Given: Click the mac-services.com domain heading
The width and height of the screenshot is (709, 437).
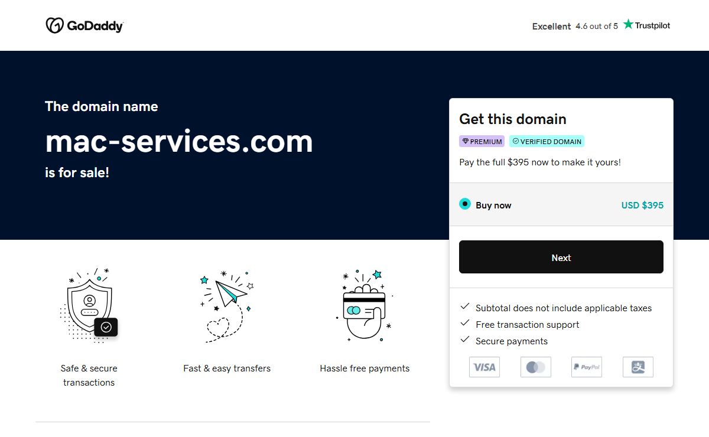Looking at the screenshot, I should click(178, 141).
